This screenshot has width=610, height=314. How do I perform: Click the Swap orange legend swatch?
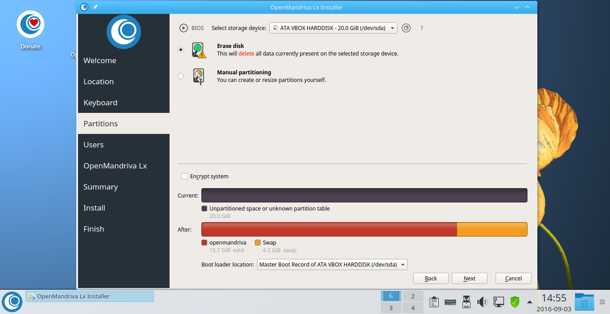257,243
